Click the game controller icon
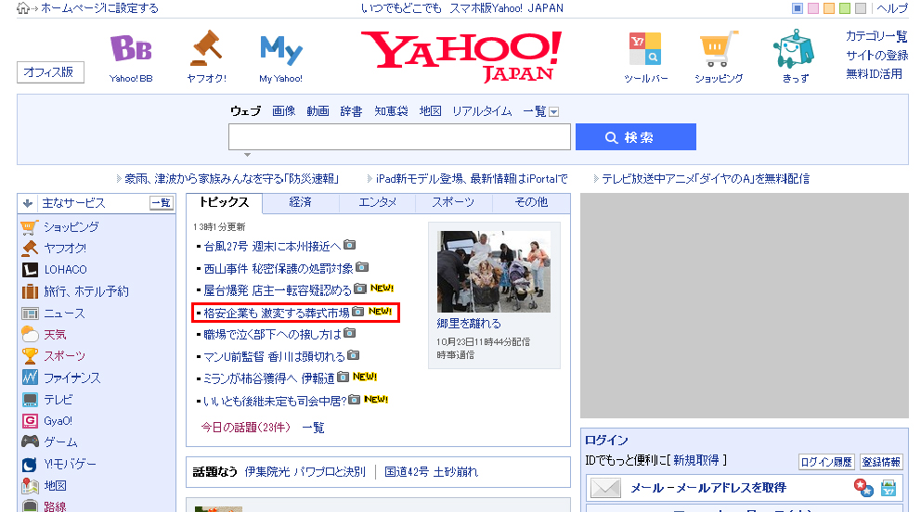This screenshot has width=921, height=512. coord(30,442)
